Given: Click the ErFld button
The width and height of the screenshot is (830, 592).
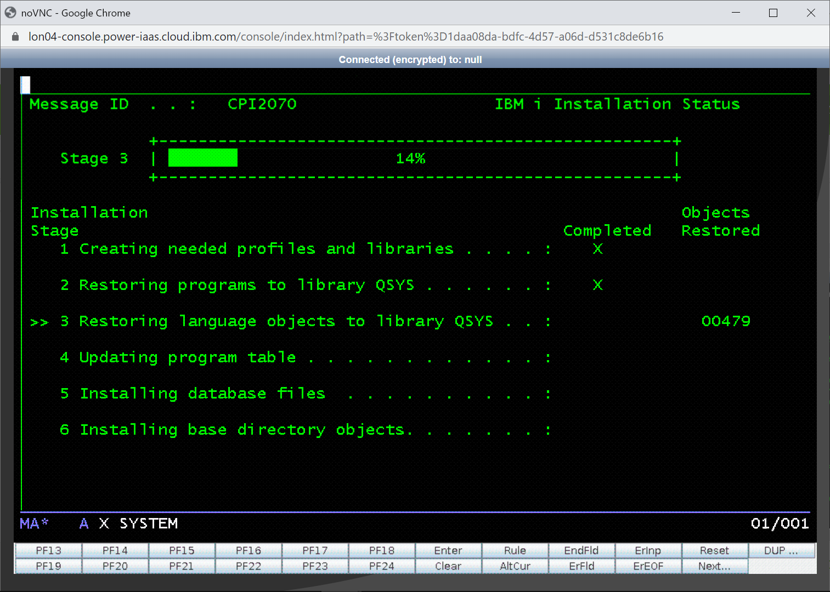Looking at the screenshot, I should (581, 566).
